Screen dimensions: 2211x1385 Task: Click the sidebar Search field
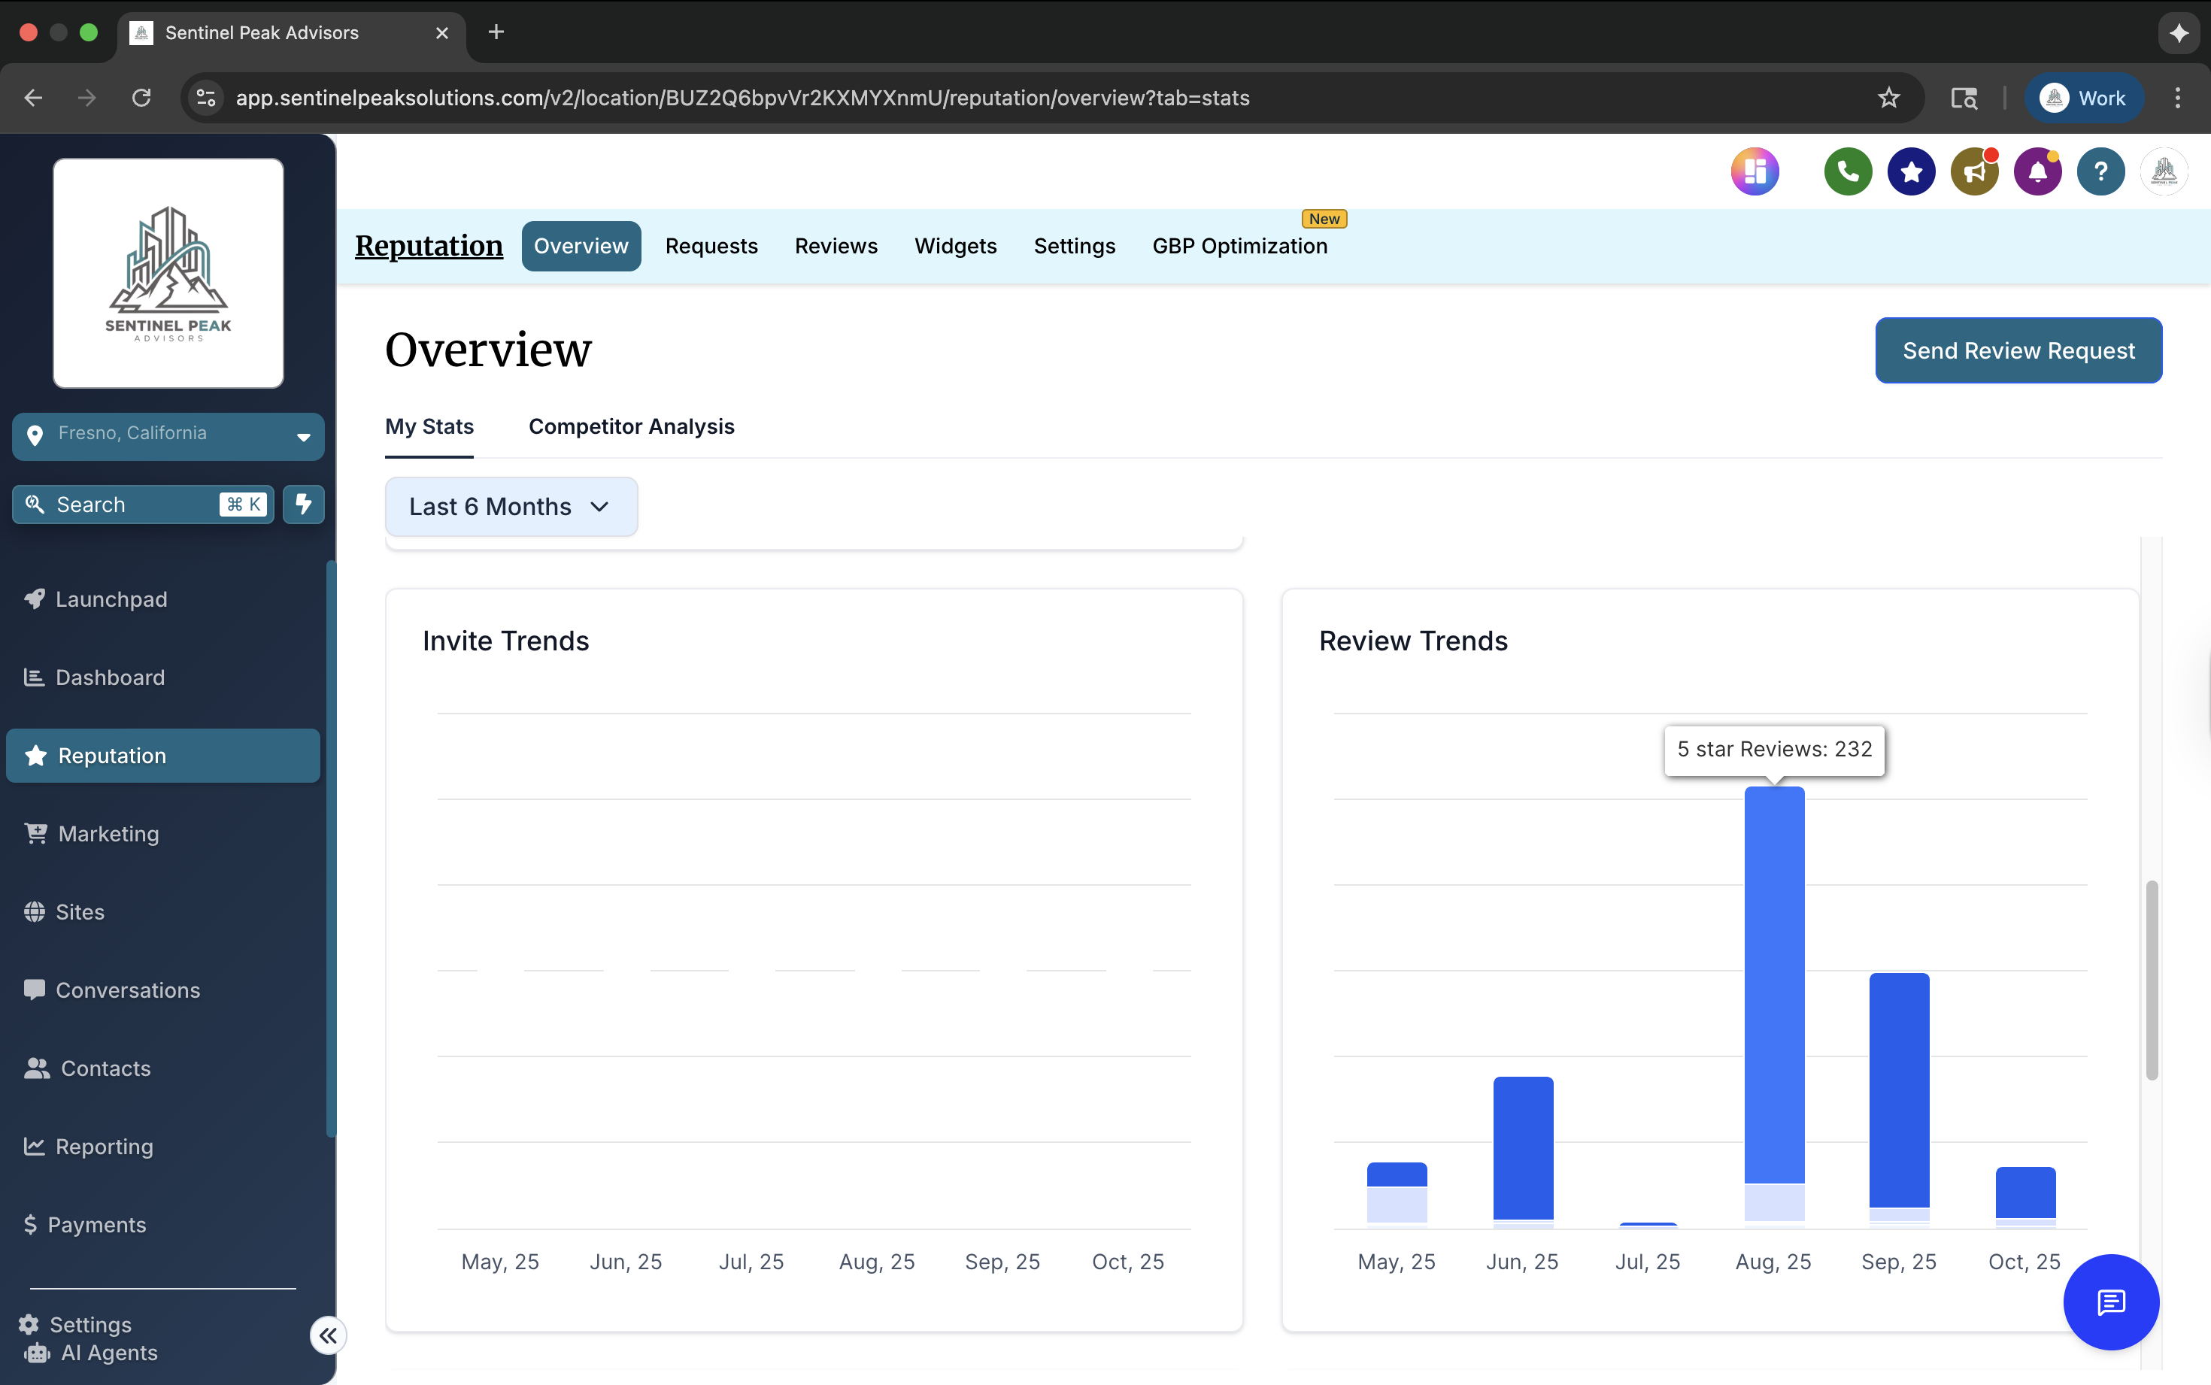click(143, 504)
